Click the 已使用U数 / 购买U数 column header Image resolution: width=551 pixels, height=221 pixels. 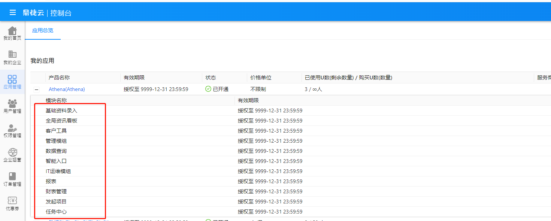coord(348,78)
